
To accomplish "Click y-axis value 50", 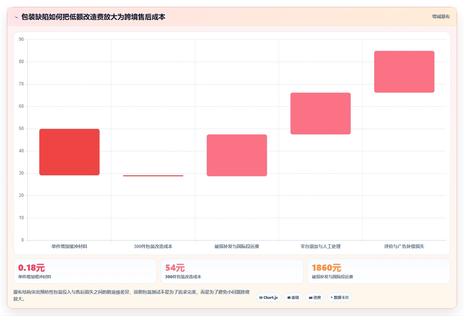I will click(x=21, y=129).
